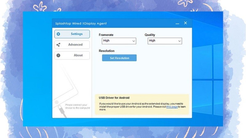Screen dimensions: 246x138
Task: Switch to the Advanced tab
Action: (x=72, y=45)
